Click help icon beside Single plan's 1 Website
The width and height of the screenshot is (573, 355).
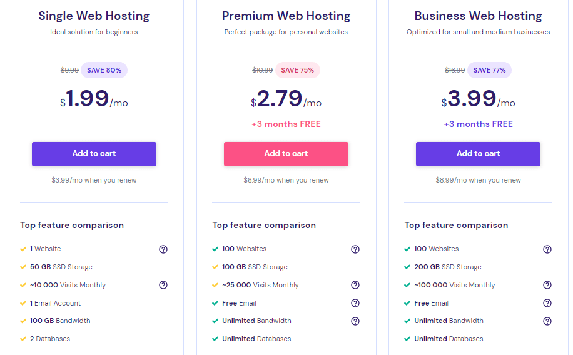(x=163, y=249)
